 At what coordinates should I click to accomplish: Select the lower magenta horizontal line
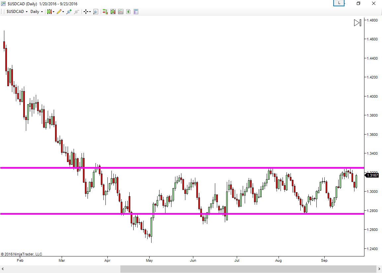point(182,214)
